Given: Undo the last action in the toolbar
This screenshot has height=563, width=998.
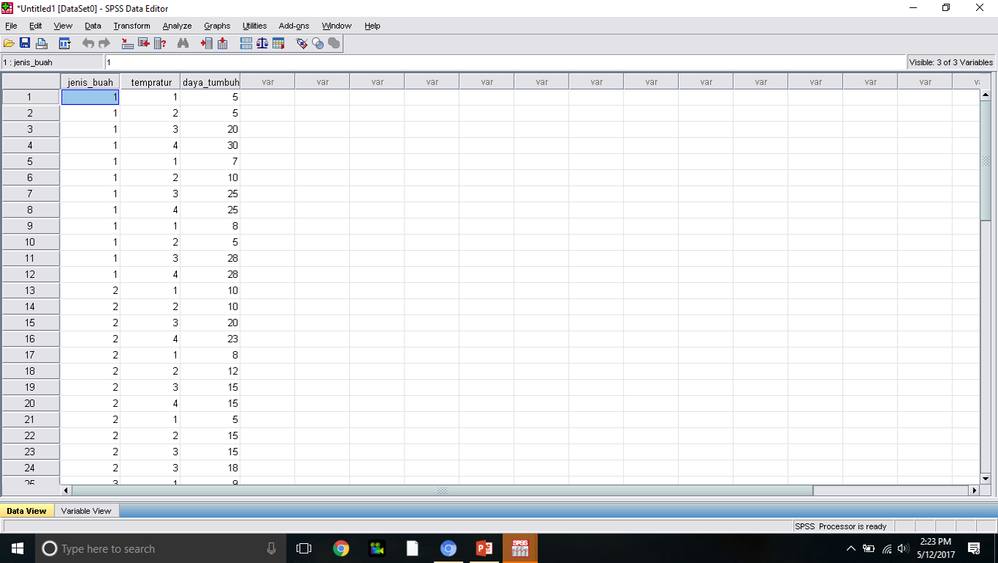Looking at the screenshot, I should (88, 44).
